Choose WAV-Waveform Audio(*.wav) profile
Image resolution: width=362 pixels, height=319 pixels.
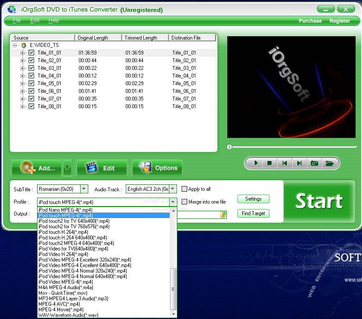coord(104,315)
